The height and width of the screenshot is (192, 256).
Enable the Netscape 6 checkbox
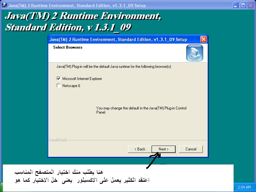coord(59,85)
